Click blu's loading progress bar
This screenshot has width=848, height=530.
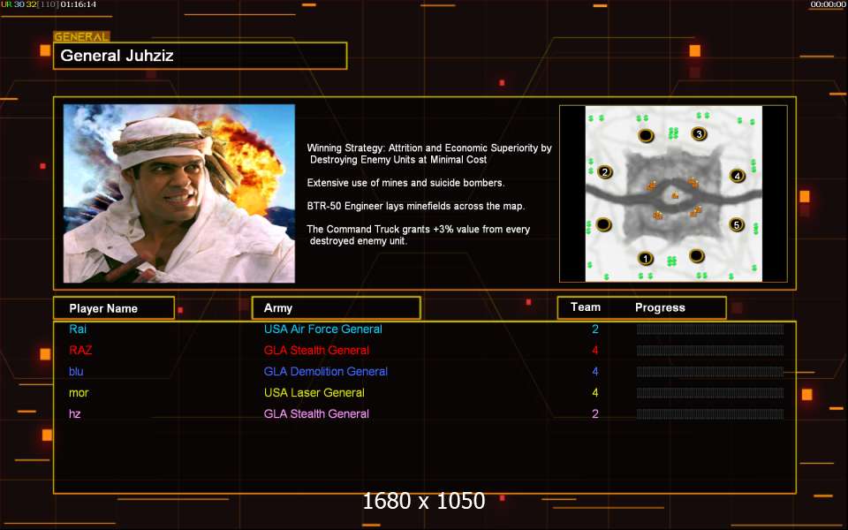tap(710, 372)
